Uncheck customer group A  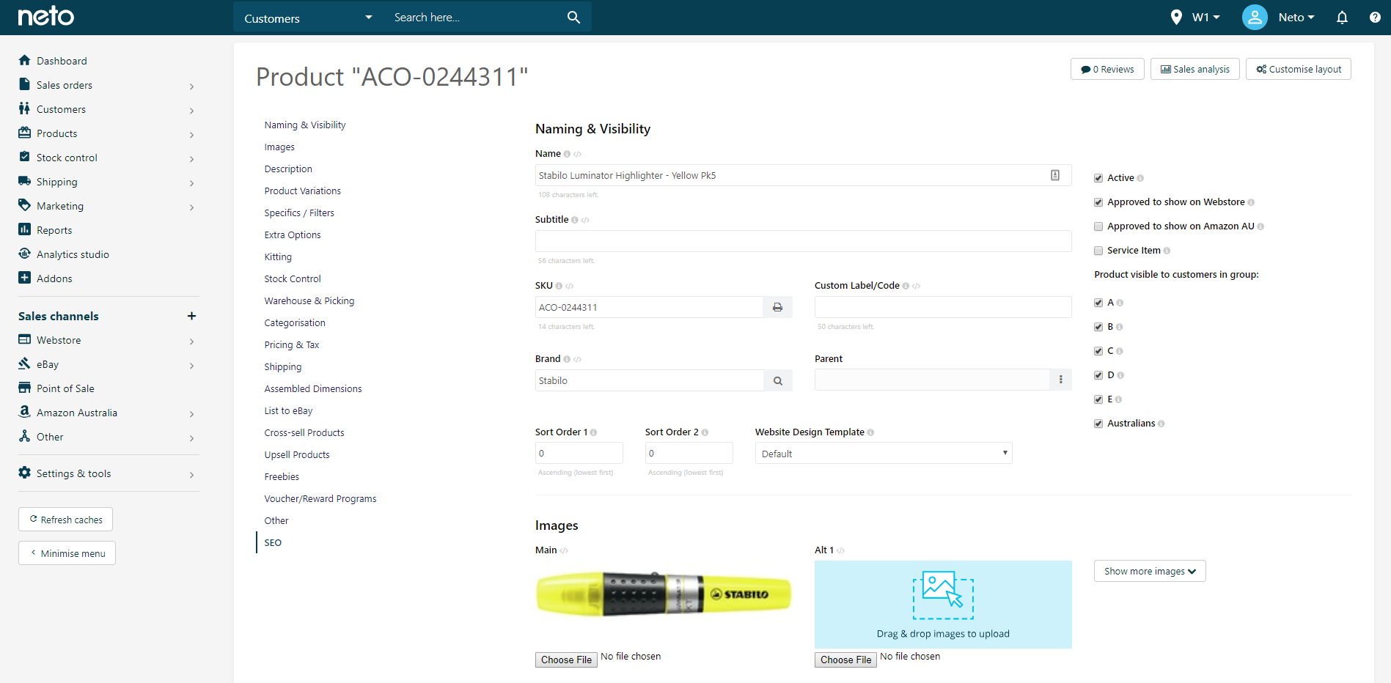tap(1098, 303)
